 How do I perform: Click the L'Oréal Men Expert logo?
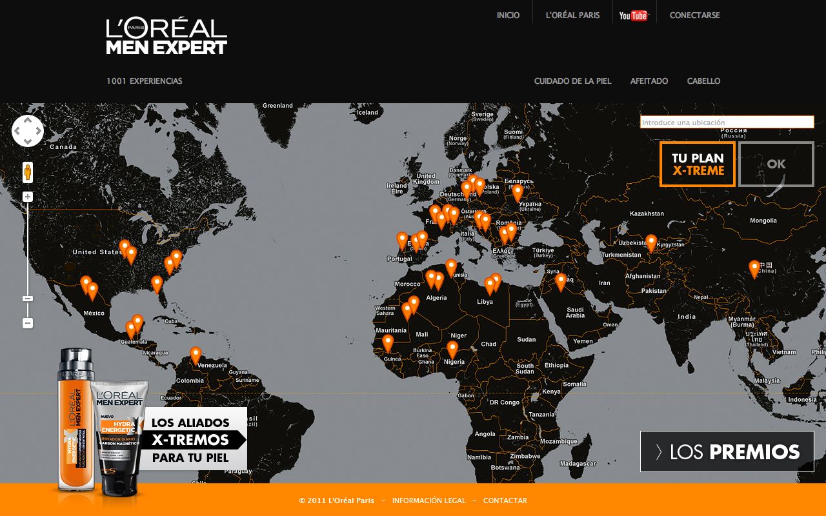click(x=166, y=37)
